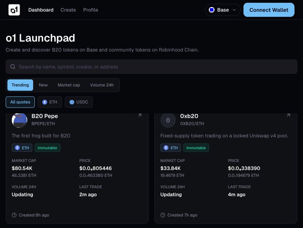Click the $80.54K market cap value
Image resolution: width=303 pixels, height=228 pixels.
22,168
